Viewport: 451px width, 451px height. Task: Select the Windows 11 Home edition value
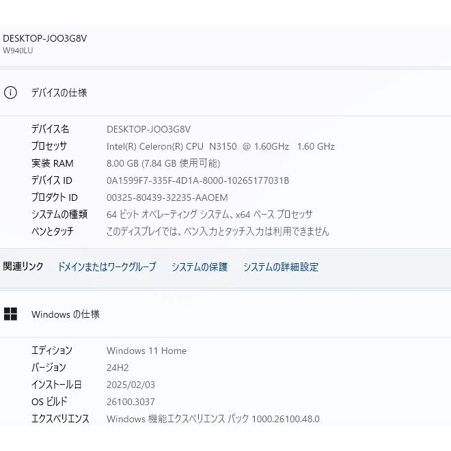146,351
